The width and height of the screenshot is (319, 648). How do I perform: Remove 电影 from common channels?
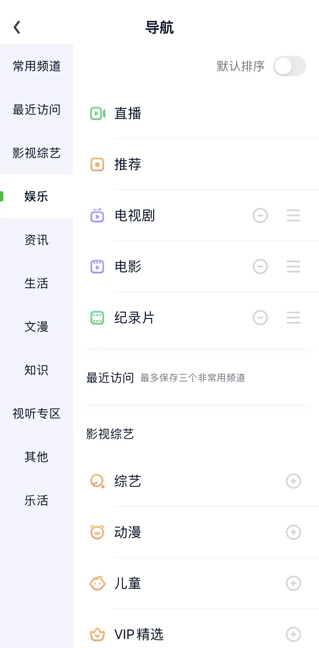pos(260,267)
